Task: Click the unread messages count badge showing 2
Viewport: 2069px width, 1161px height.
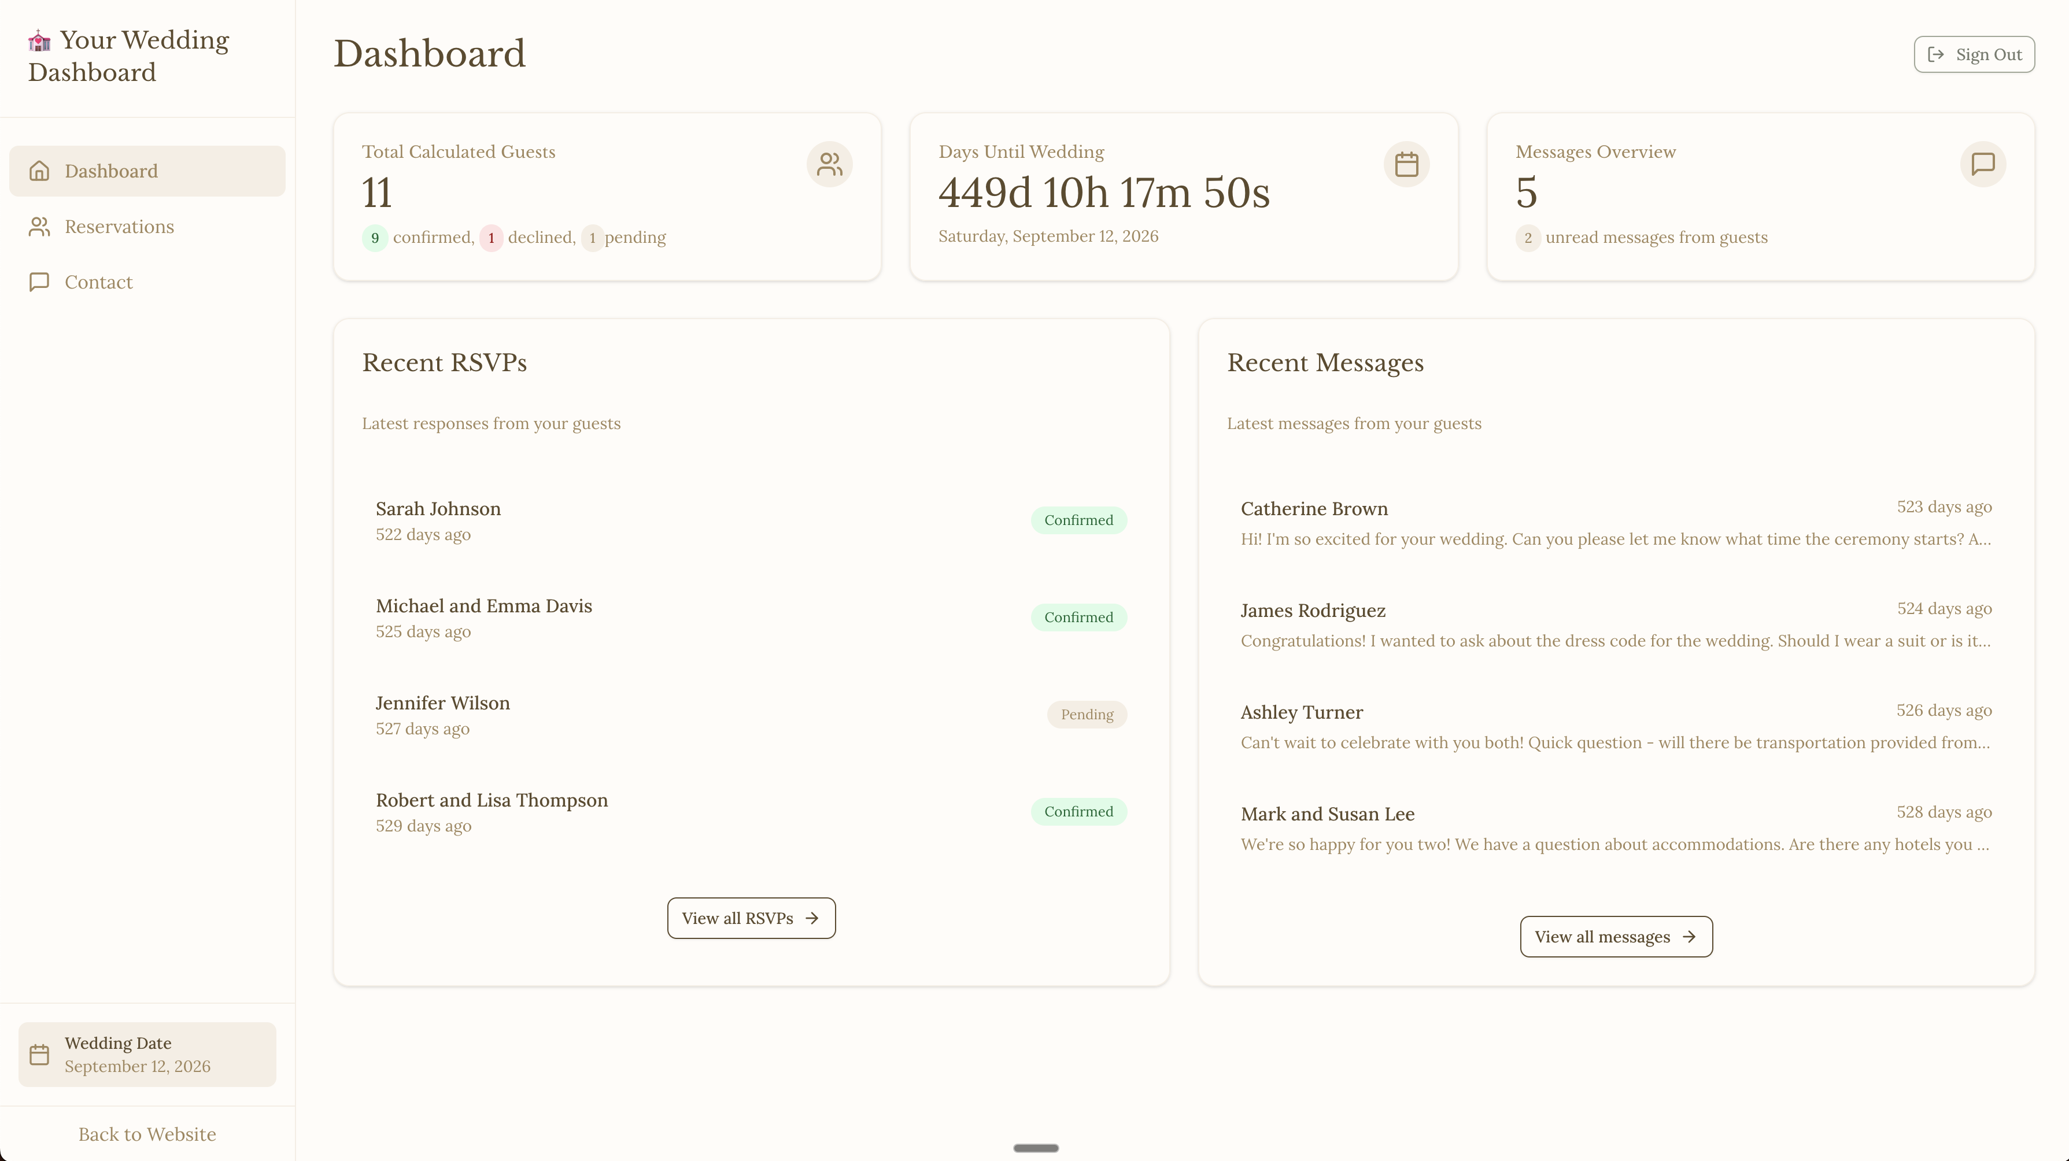Action: pyautogui.click(x=1528, y=238)
